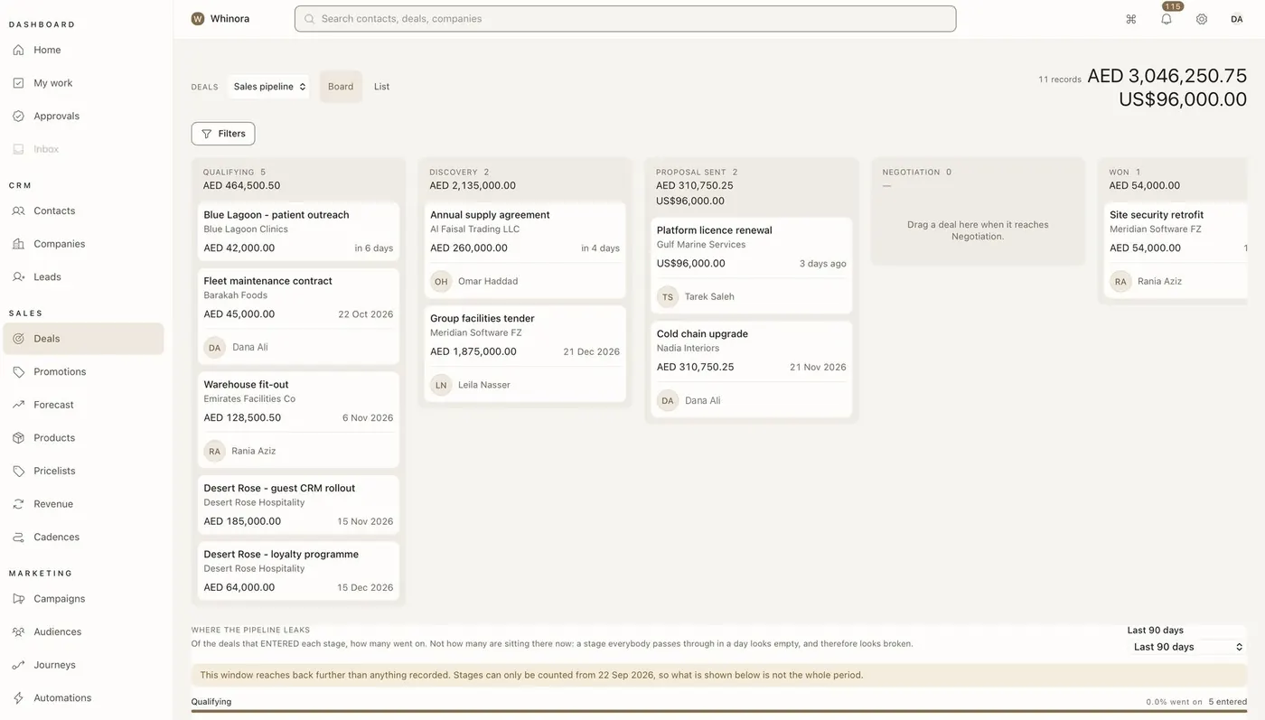Click the Campaigns megaphone icon

(x=18, y=599)
